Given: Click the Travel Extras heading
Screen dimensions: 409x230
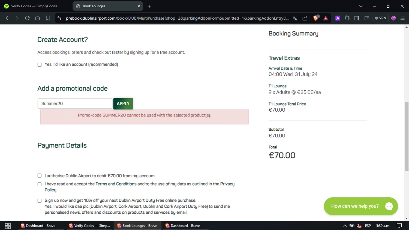Looking at the screenshot, I should [x=284, y=58].
